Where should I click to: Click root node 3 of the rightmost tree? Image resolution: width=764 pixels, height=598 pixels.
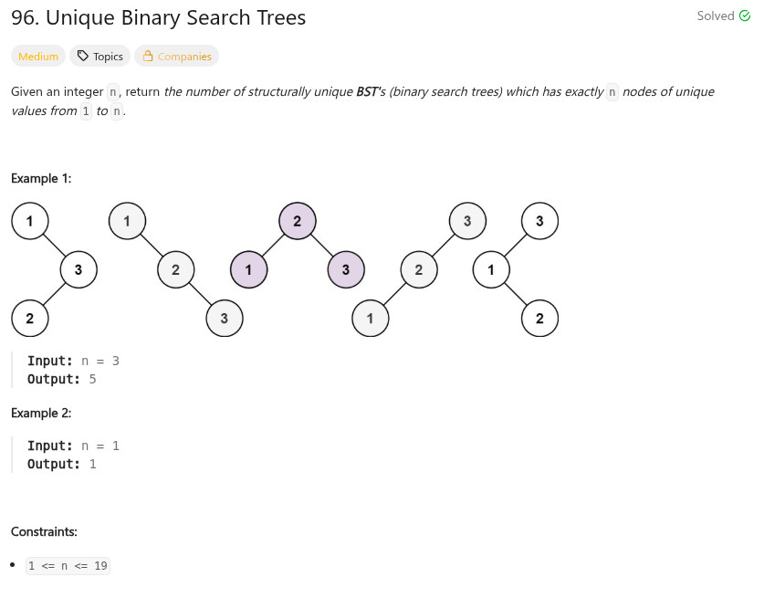539,220
